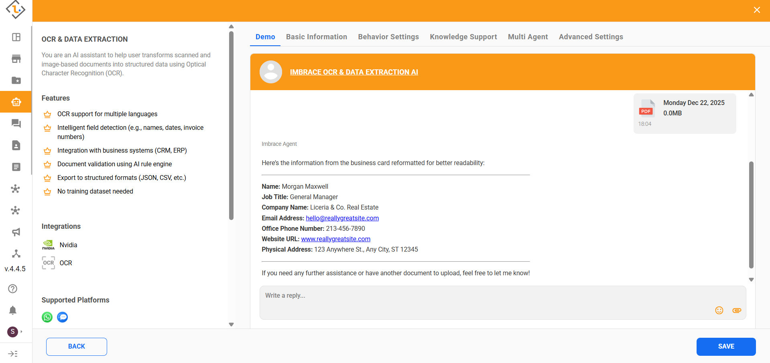This screenshot has width=770, height=363.
Task: Select the Advanced Settings tab
Action: point(591,37)
